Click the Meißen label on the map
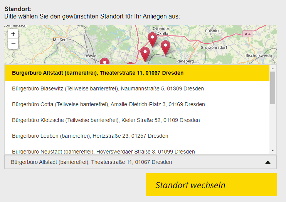 tap(60, 40)
